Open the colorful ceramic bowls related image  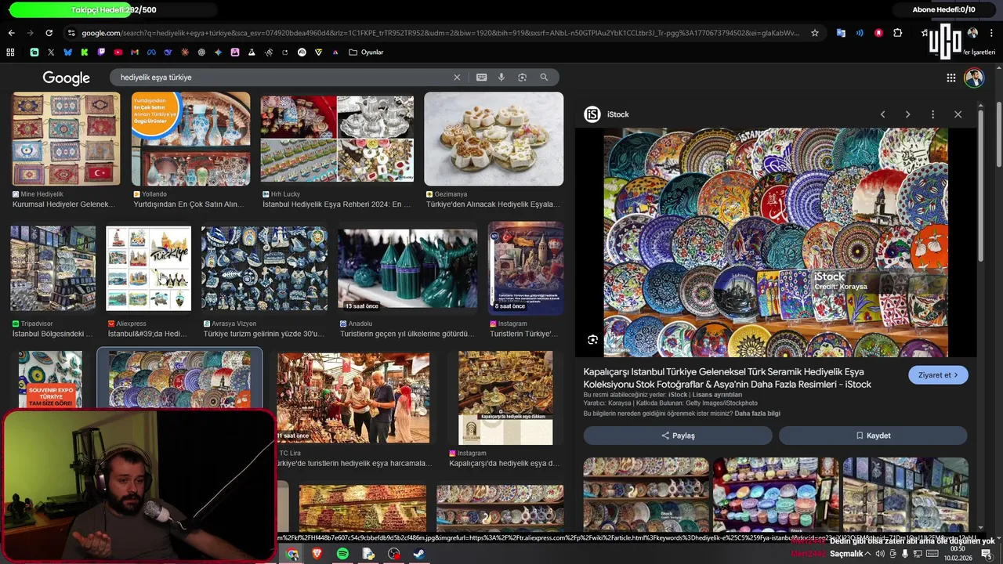pos(776,495)
